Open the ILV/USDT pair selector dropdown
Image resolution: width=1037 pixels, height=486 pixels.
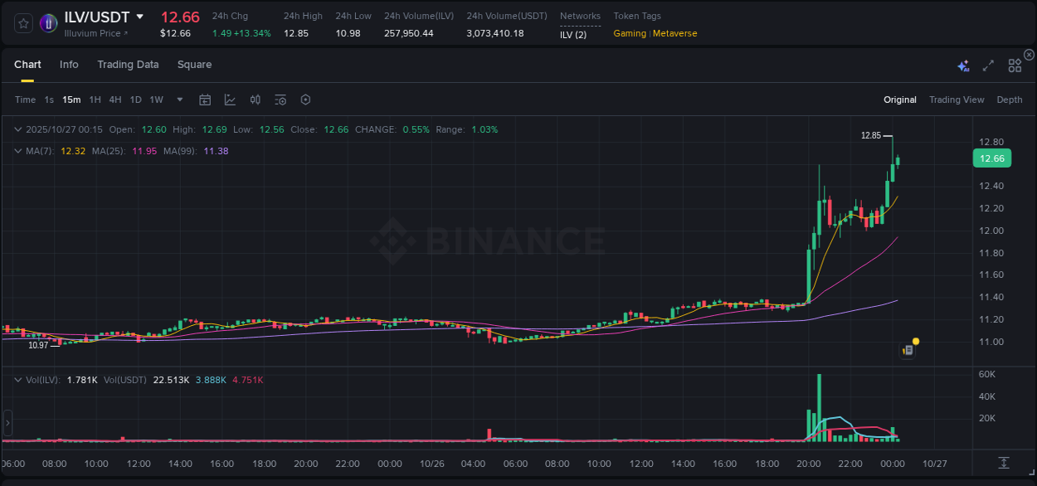pos(139,17)
